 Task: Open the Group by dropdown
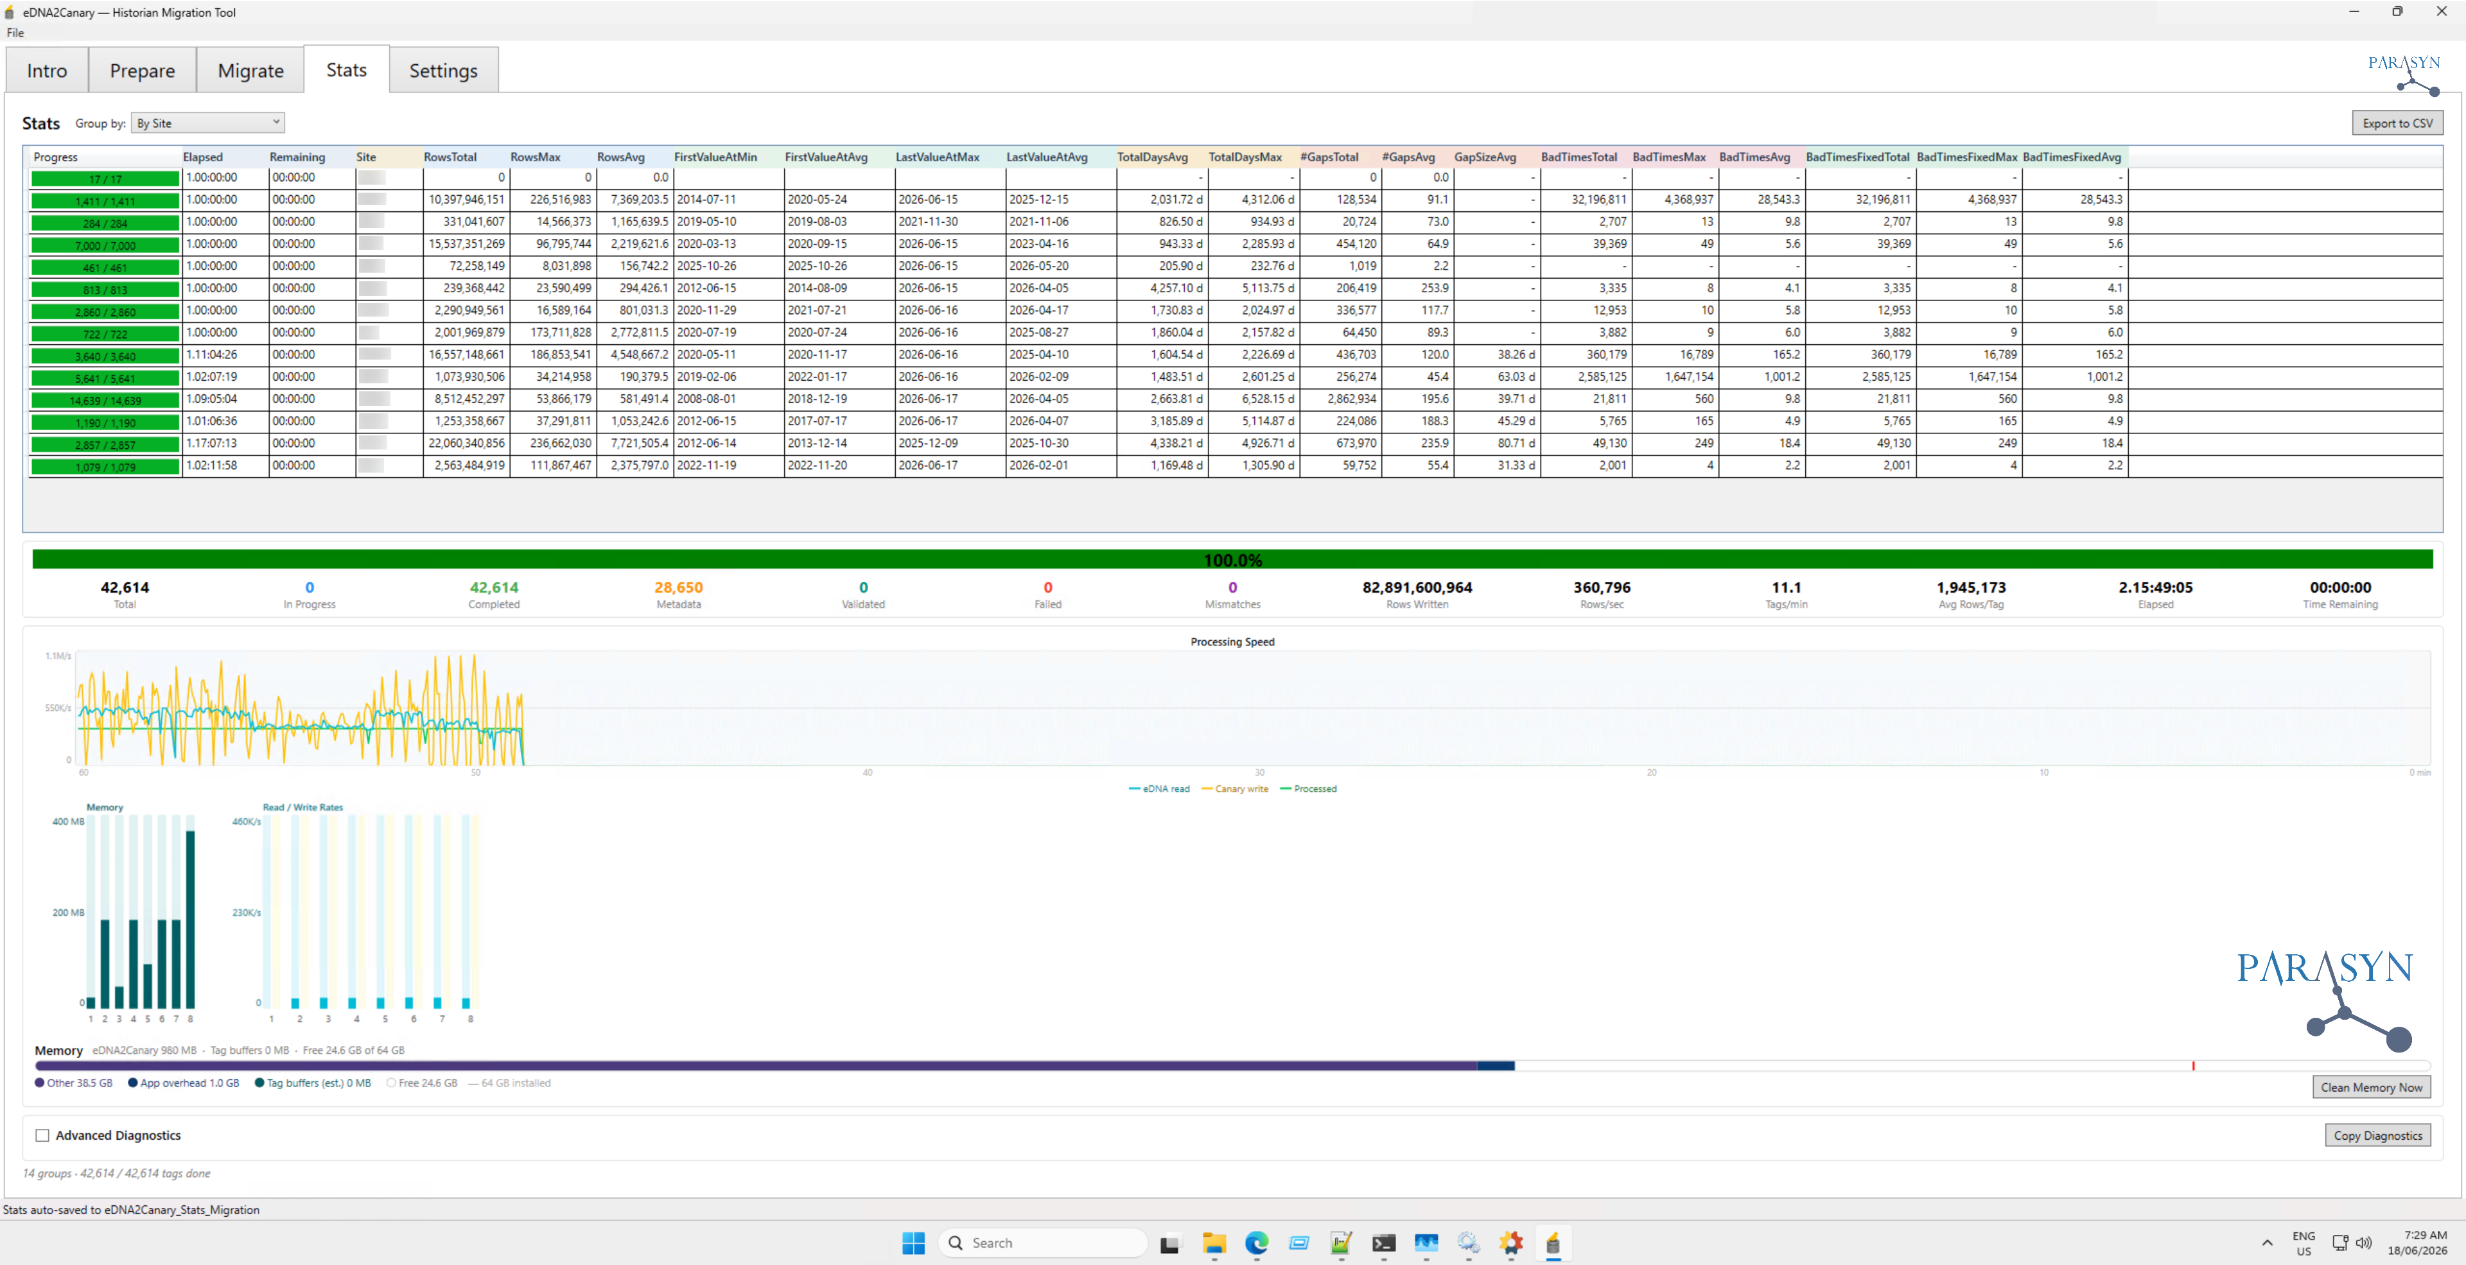click(x=207, y=123)
